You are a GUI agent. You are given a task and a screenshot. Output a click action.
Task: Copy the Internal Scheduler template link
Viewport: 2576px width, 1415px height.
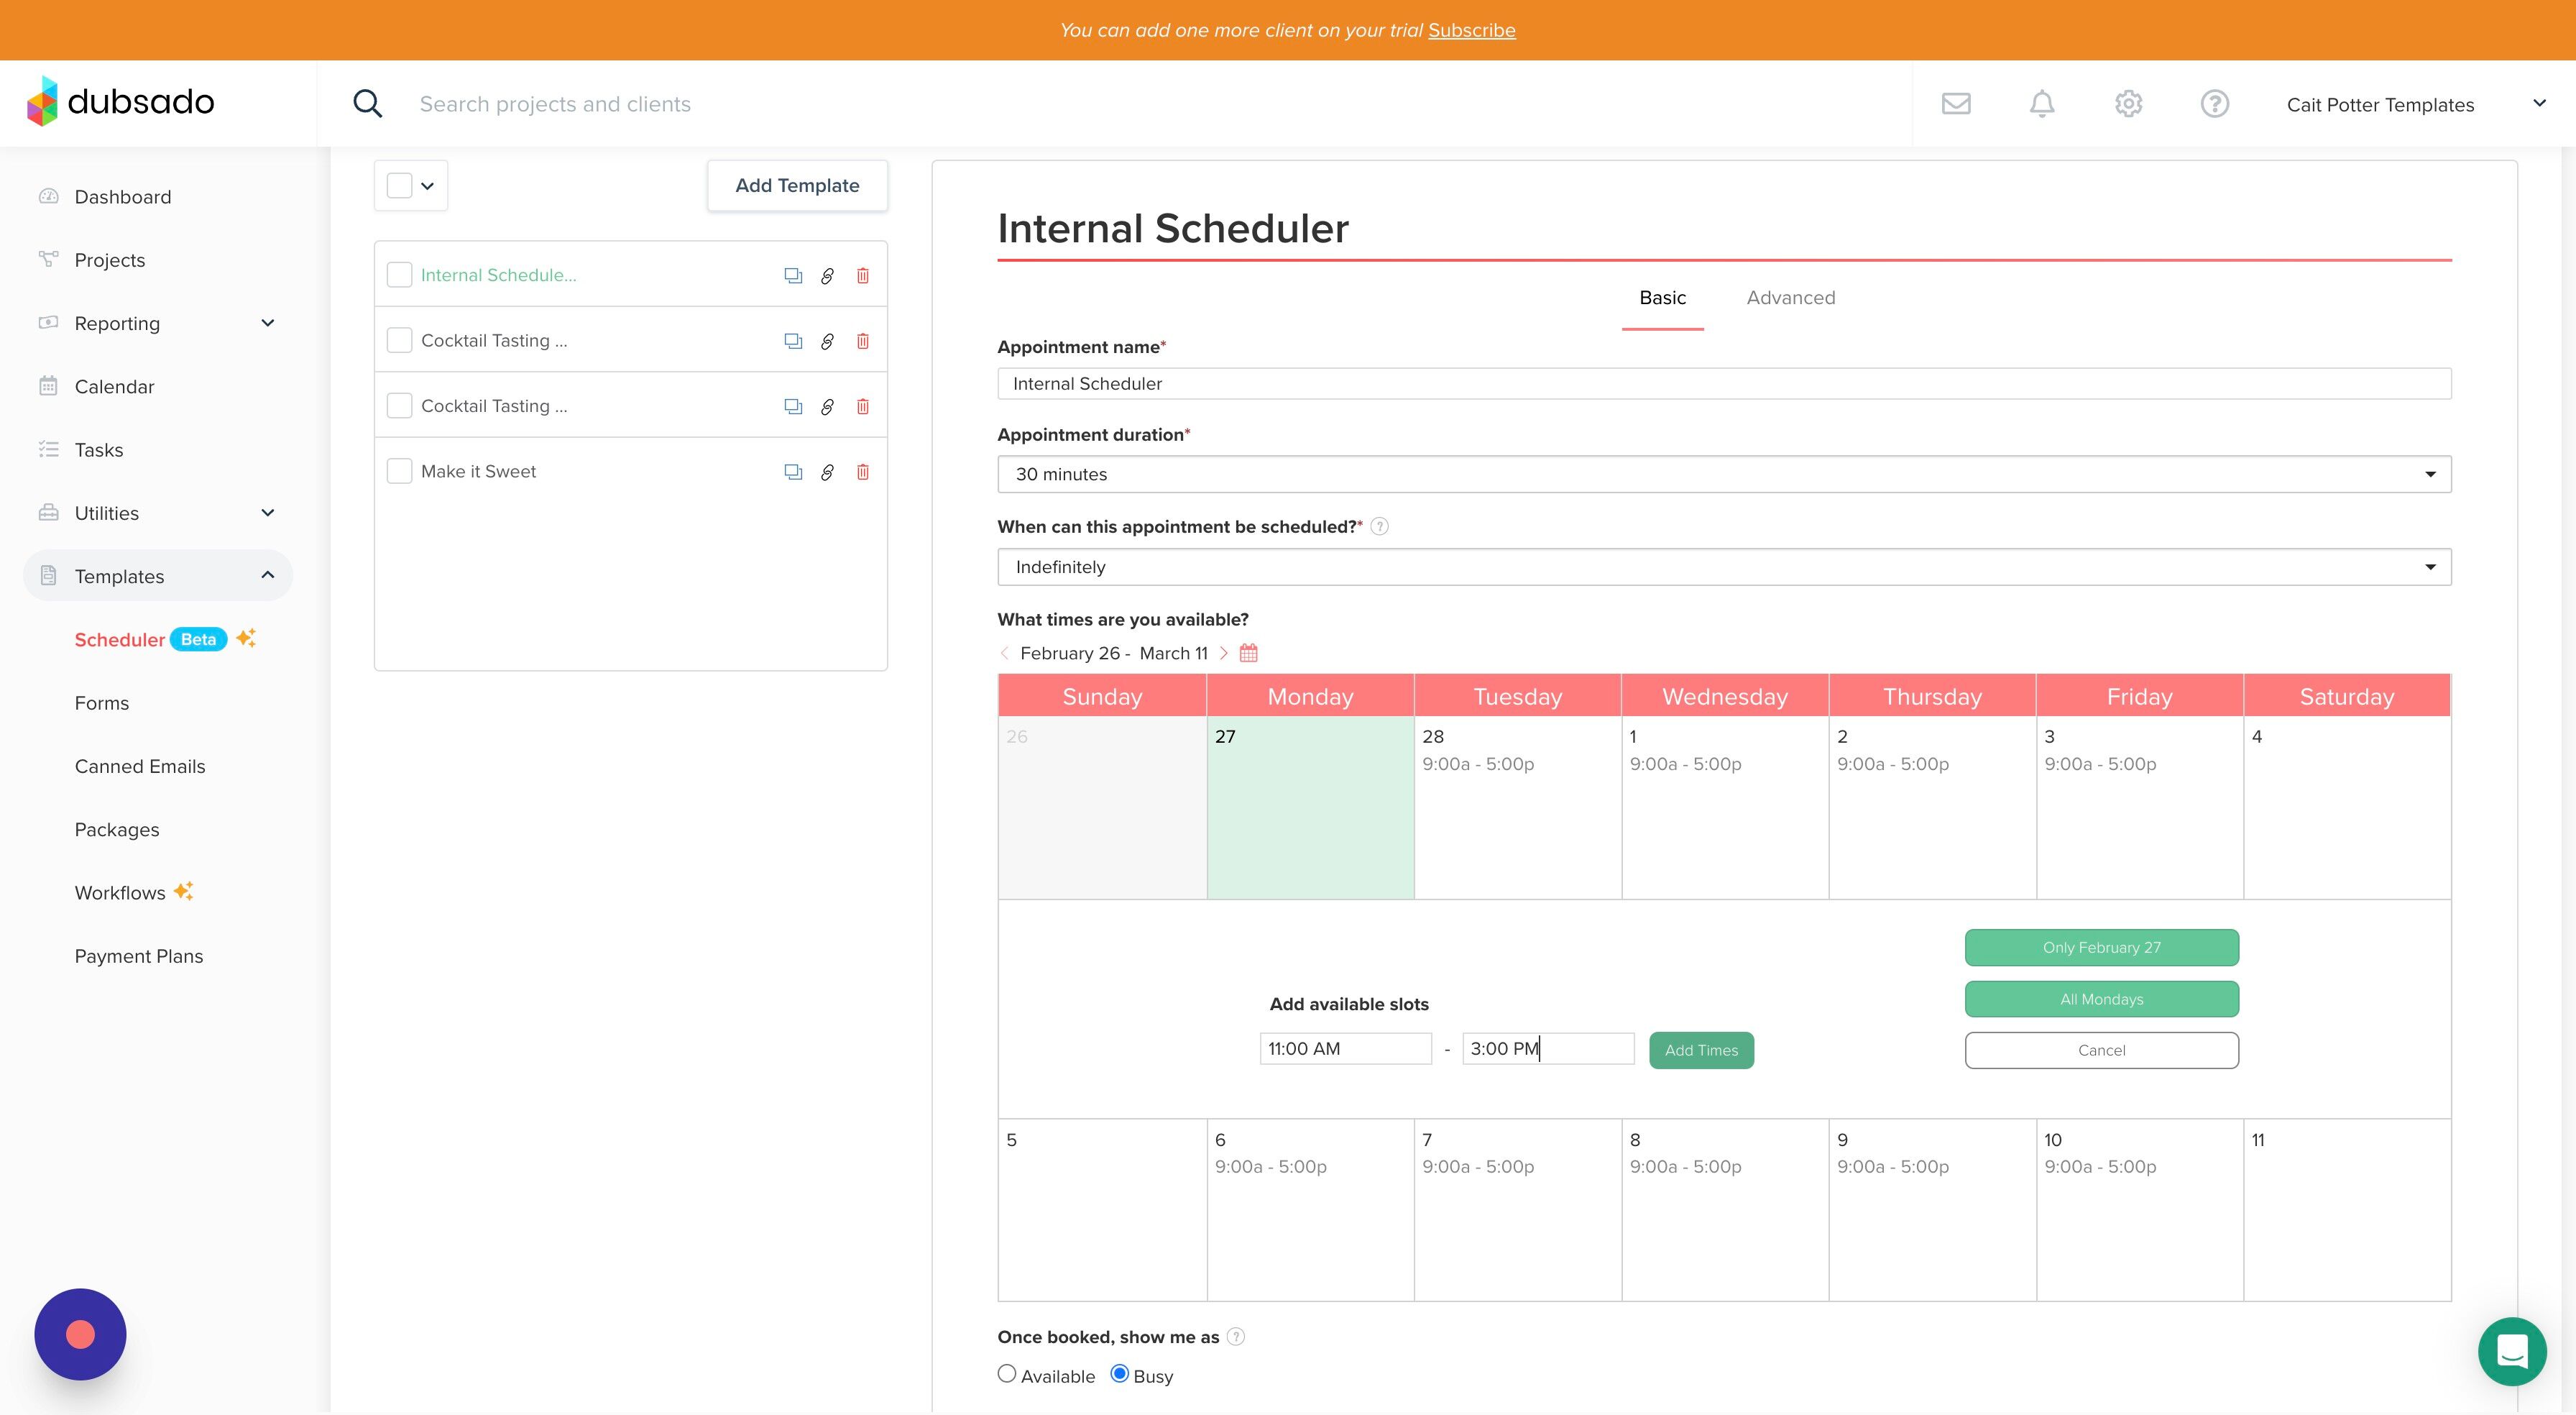pos(827,275)
